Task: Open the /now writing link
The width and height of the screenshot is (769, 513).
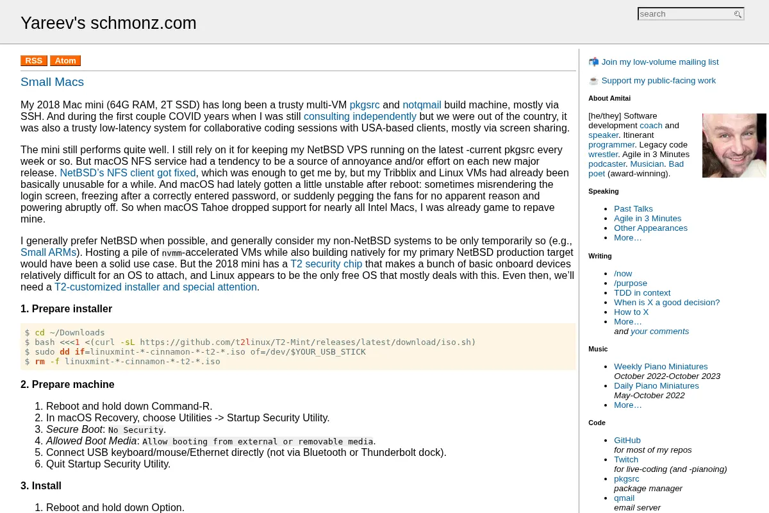Action: coord(623,274)
